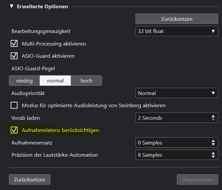Uncheck Aufnahmelatenz berücksichtigen
This screenshot has height=190, width=222.
[14, 130]
